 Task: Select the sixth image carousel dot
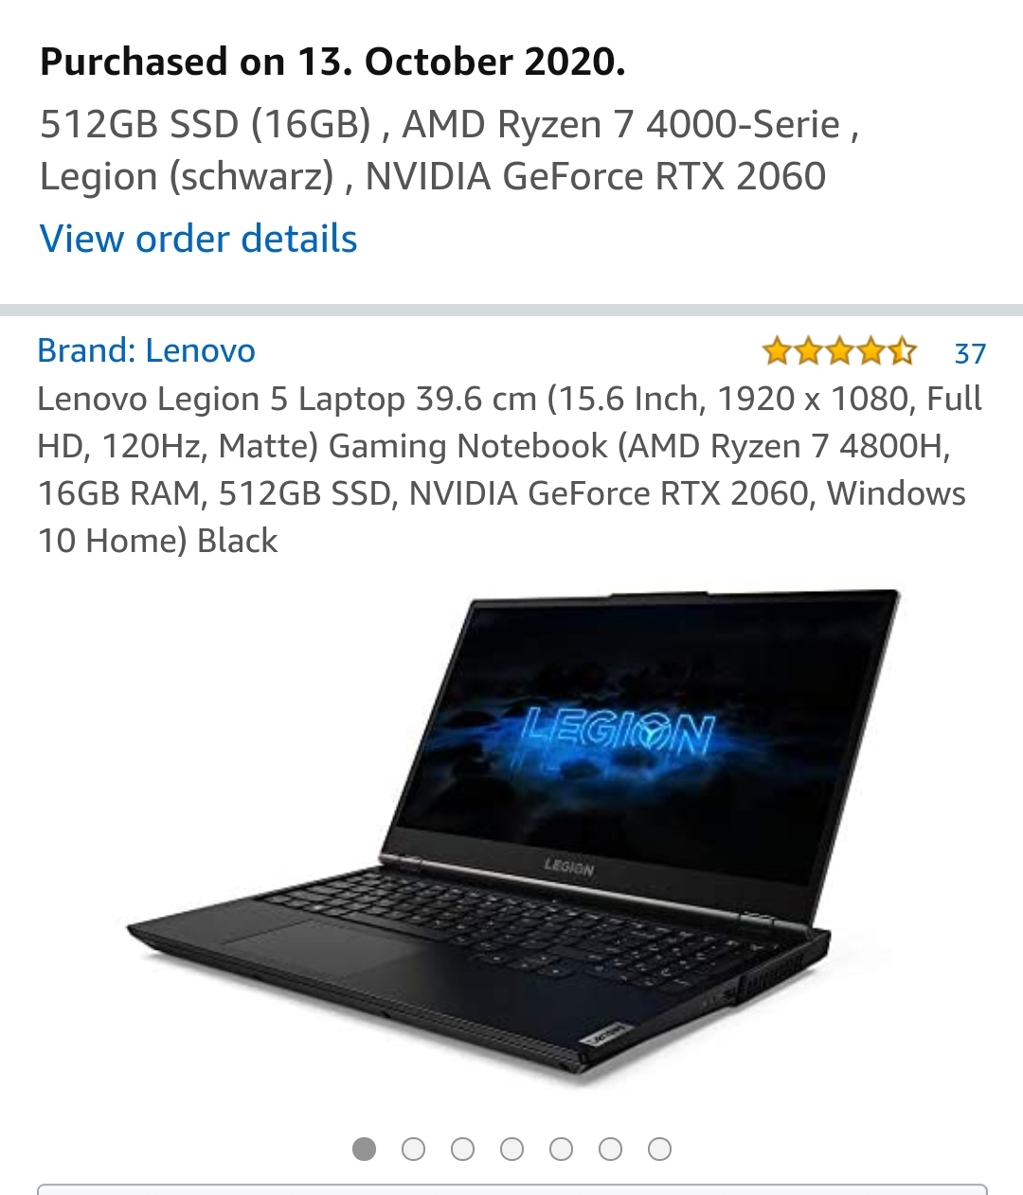pyautogui.click(x=610, y=1149)
